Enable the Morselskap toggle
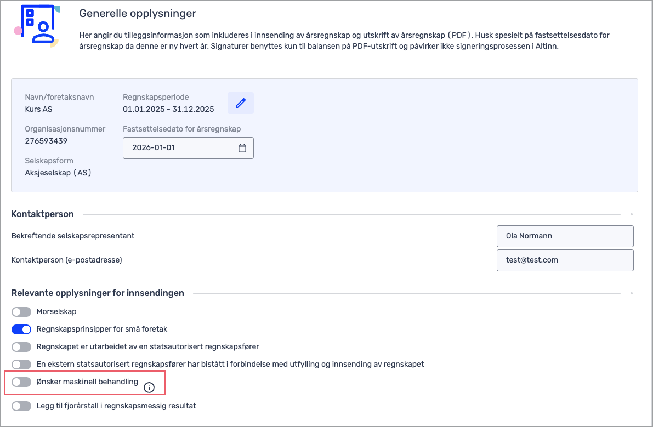 pos(21,312)
